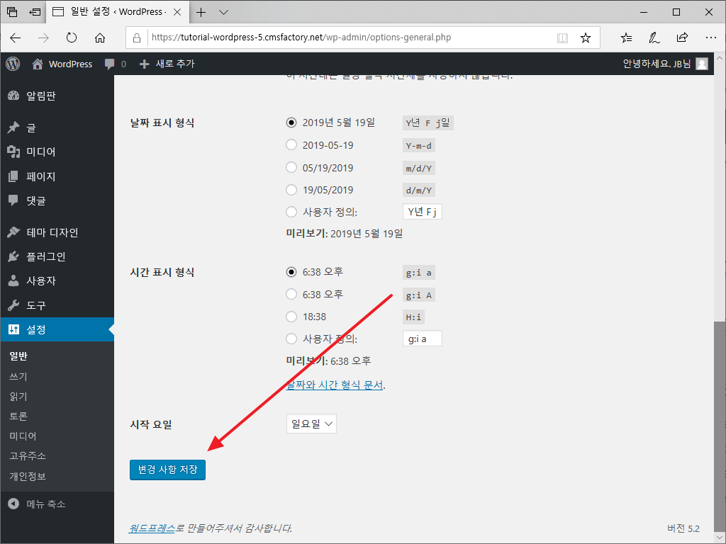Close the 일반 설정 browser tab

pos(177,13)
